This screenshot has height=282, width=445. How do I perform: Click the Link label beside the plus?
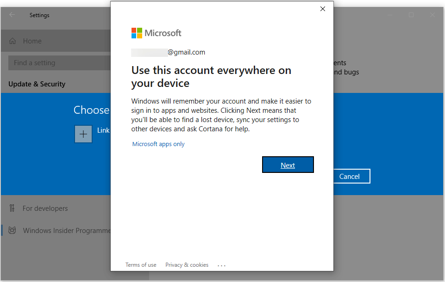point(103,130)
